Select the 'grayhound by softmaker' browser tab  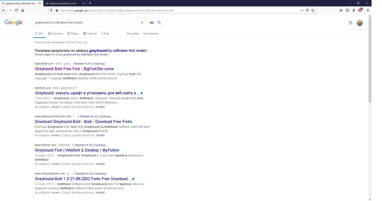tap(21, 3)
